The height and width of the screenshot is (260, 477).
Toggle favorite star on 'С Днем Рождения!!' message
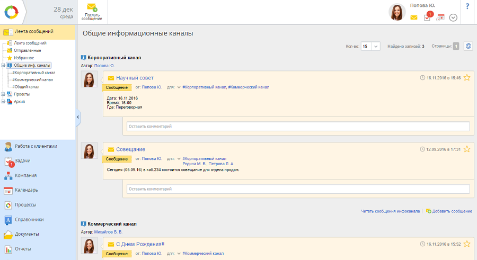tap(467, 244)
